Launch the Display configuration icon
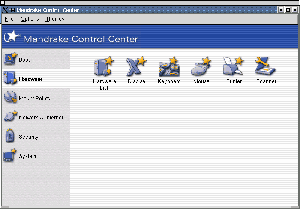Screen dimensions: 300x209 [136, 66]
